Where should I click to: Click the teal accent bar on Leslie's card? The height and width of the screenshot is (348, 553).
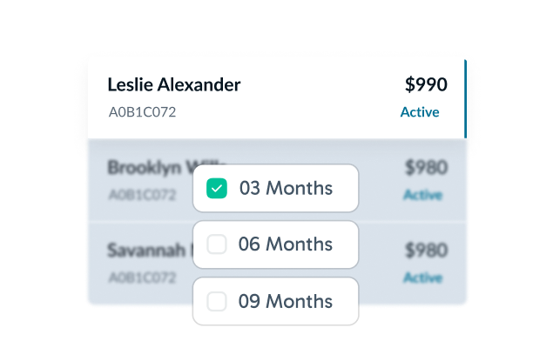tap(465, 97)
